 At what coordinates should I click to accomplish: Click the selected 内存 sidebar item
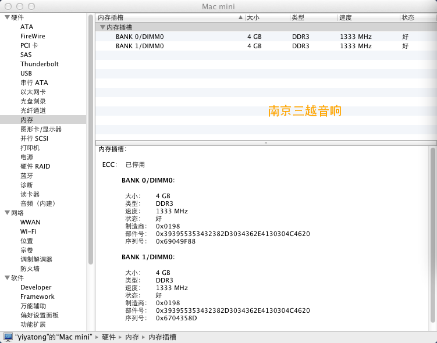(43, 120)
